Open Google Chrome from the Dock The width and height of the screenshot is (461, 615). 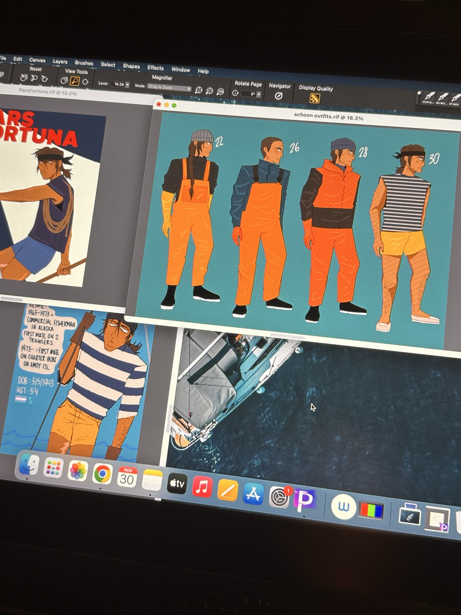(x=102, y=474)
